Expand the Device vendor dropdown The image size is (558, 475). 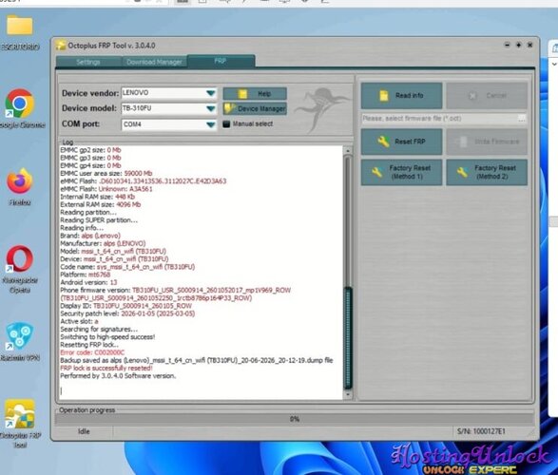(211, 93)
